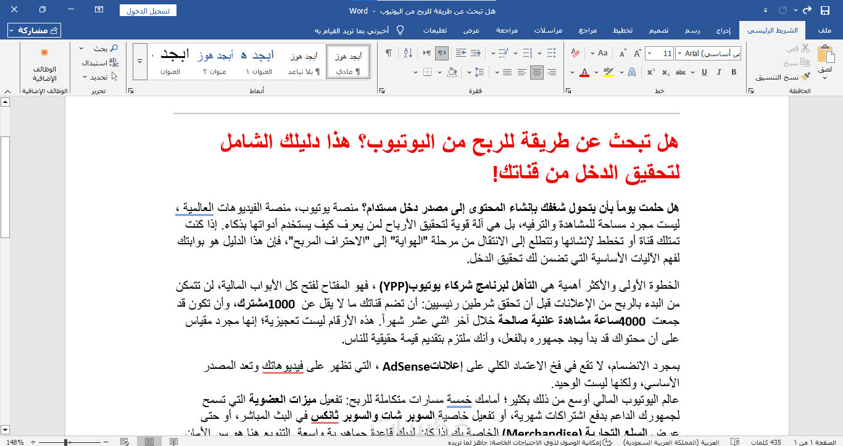The height and width of the screenshot is (446, 843).
Task: Clear all formatting with the eraser icon
Action: tap(576, 54)
